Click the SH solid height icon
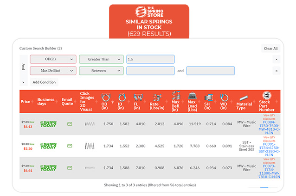 tap(208, 98)
